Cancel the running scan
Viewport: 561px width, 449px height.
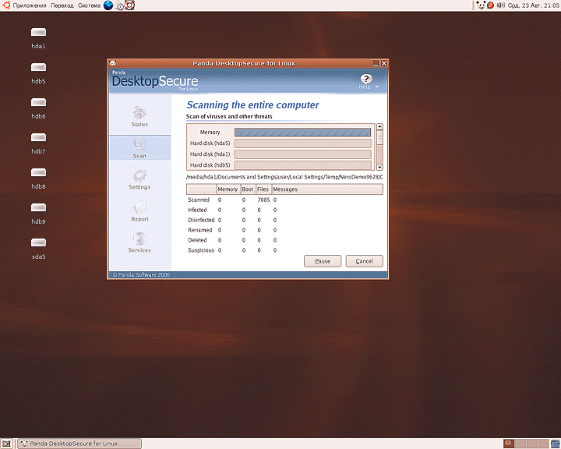(x=364, y=261)
